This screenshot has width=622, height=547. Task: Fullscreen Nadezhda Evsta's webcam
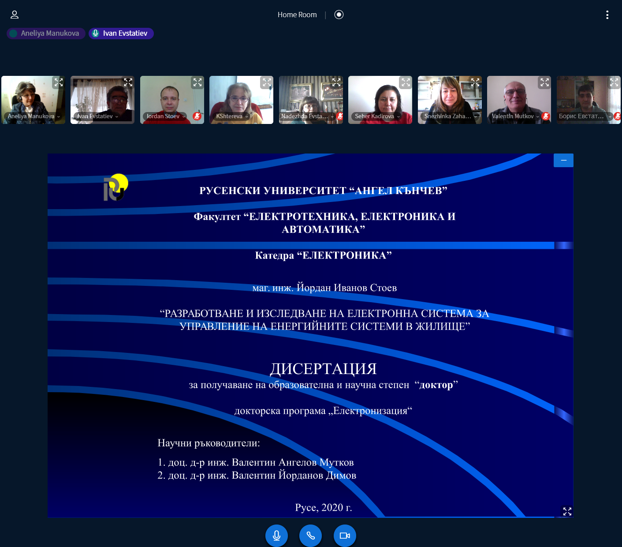point(336,82)
